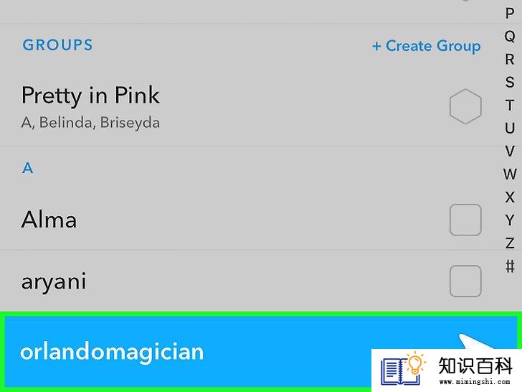The image size is (522, 392).
Task: Jump to letter Z in index
Action: [509, 243]
